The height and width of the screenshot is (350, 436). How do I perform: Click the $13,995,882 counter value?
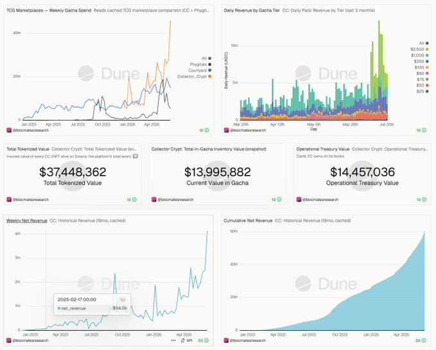tap(218, 172)
